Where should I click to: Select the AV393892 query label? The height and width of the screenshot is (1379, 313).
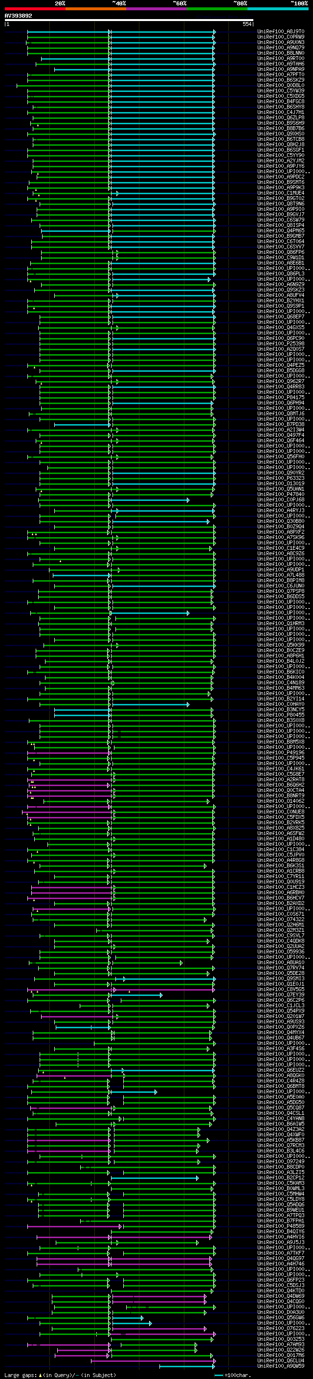pyautogui.click(x=18, y=16)
